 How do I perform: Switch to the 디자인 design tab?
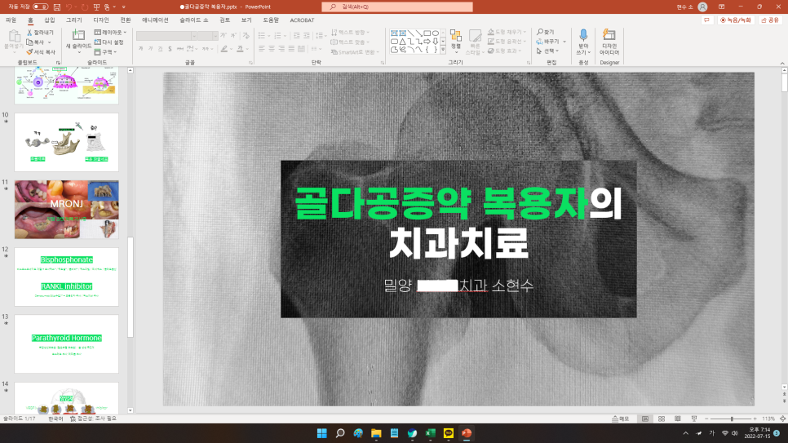click(101, 20)
